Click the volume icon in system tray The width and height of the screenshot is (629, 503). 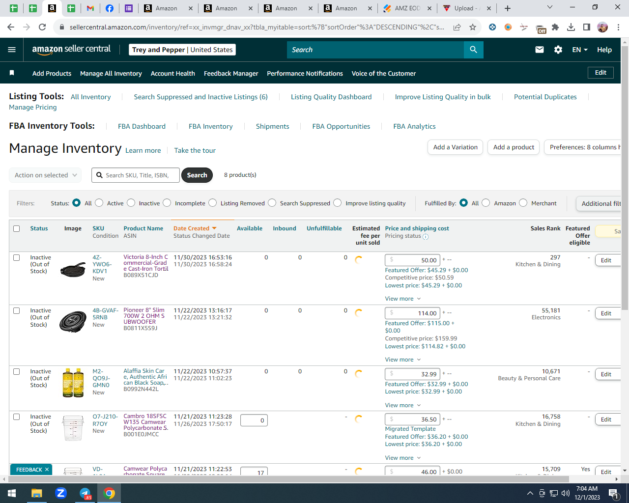pos(566,493)
